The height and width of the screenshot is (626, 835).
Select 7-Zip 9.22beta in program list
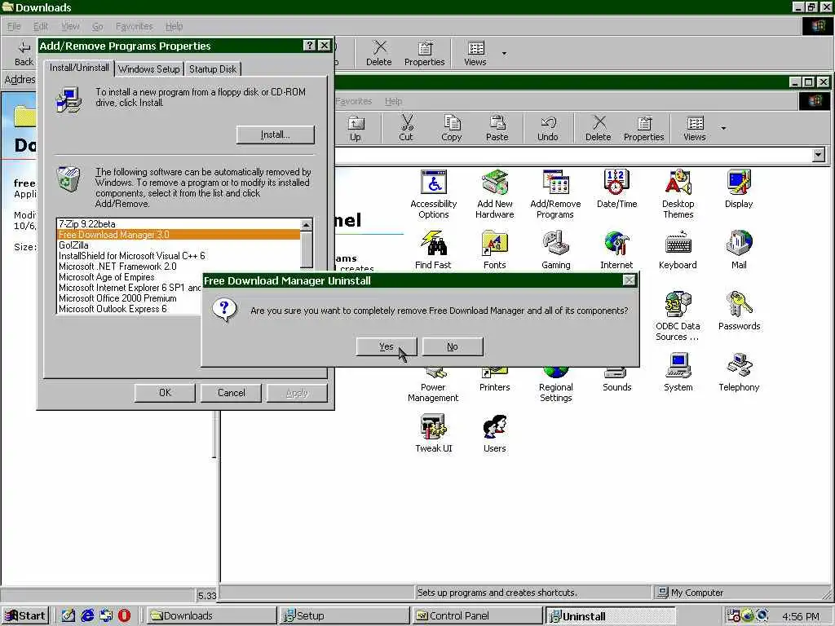pos(178,224)
